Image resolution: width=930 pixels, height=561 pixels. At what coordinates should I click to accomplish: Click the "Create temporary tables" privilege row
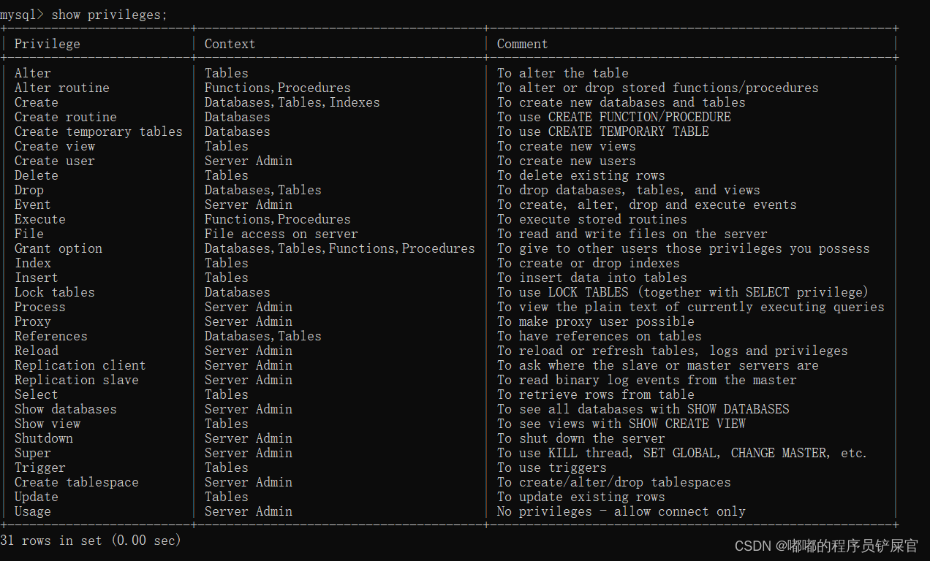point(98,131)
